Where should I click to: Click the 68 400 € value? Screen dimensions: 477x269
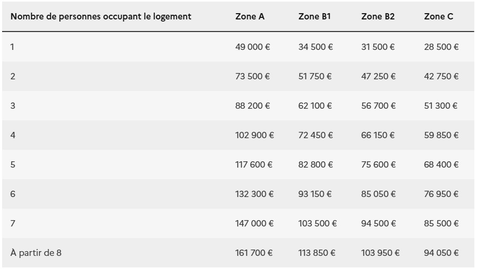point(441,164)
